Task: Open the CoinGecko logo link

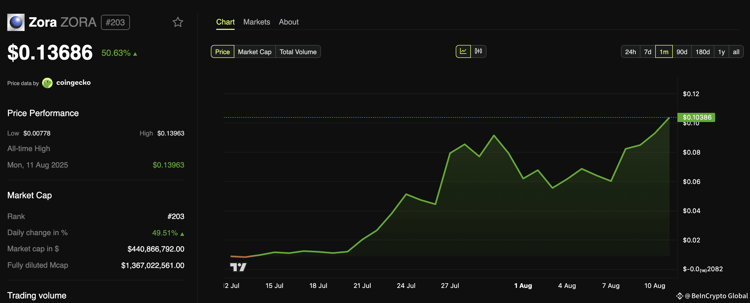Action: click(x=47, y=83)
